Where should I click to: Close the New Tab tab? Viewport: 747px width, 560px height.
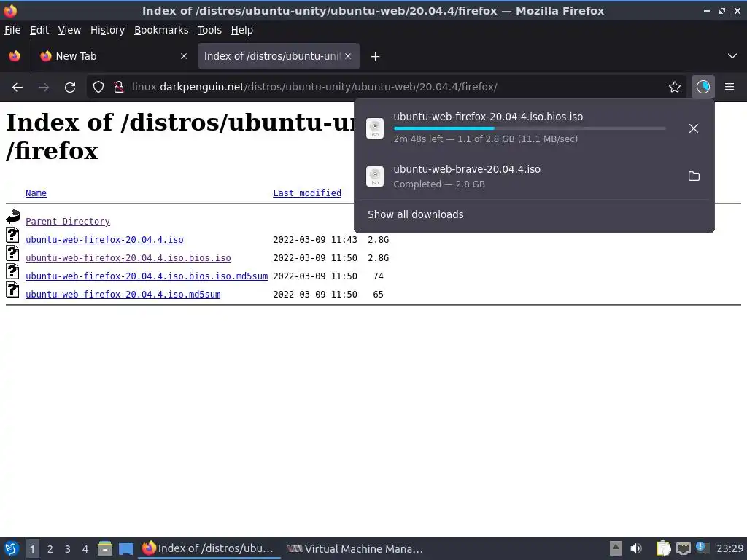[183, 56]
